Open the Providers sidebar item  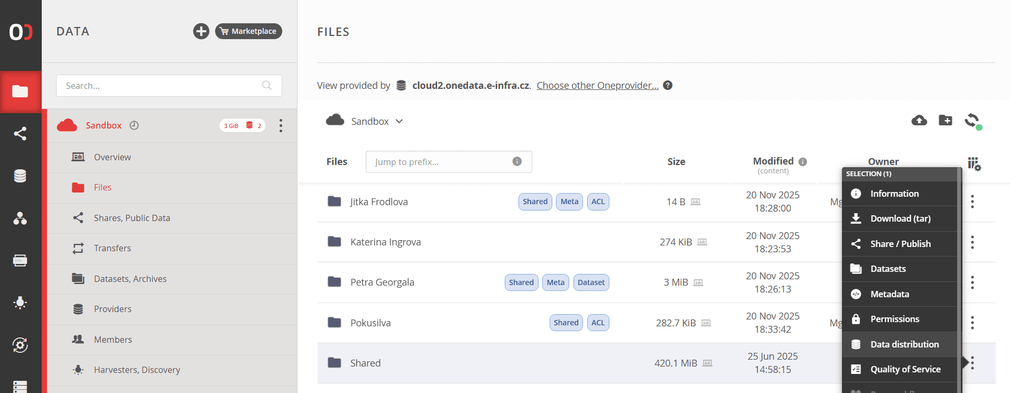click(x=172, y=309)
